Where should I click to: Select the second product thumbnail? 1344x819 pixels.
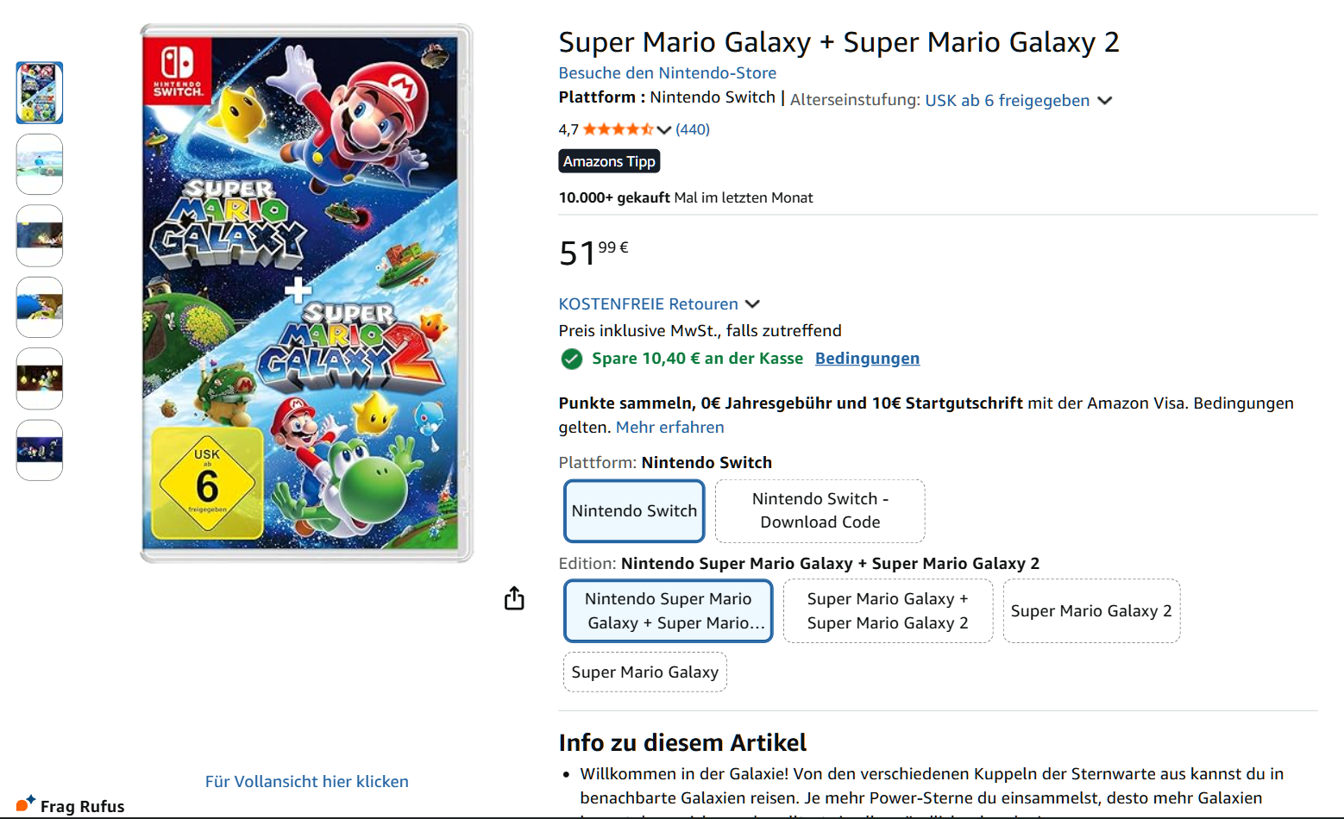(40, 164)
